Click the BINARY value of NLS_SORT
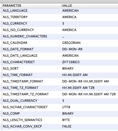The image size is (118, 131). tap(68, 68)
